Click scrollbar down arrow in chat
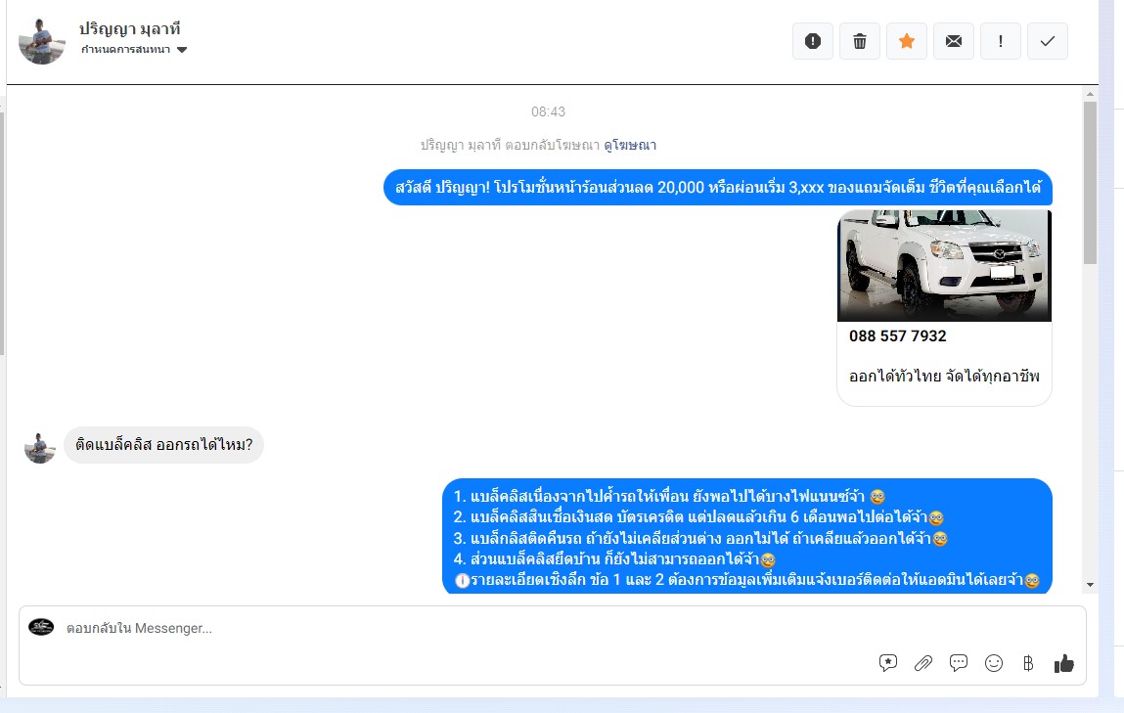 [1090, 585]
